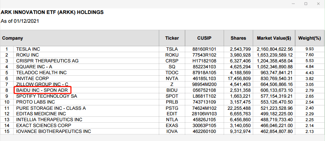Click the Shares column header
The width and height of the screenshot is (325, 141).
point(238,38)
